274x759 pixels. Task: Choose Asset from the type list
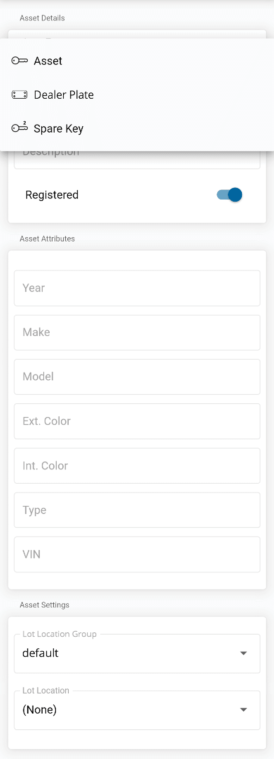coord(48,61)
